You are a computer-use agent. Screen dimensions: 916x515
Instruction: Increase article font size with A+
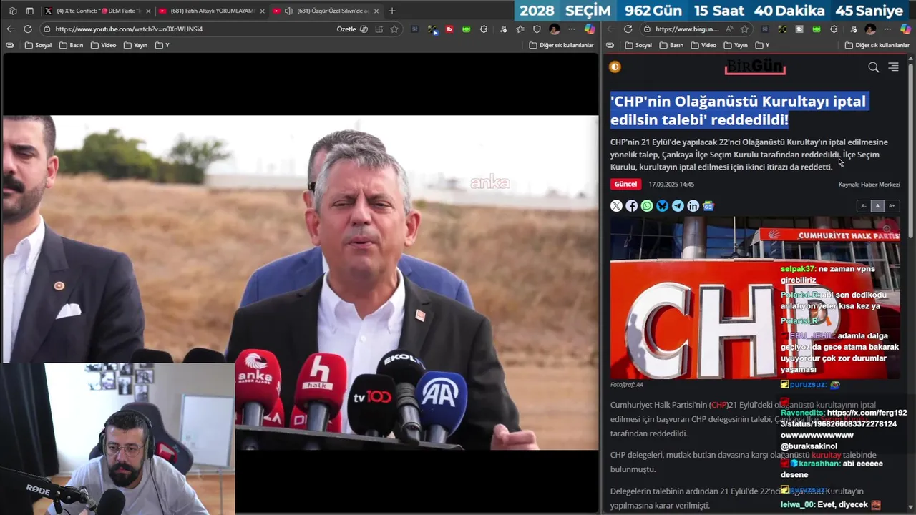click(x=892, y=206)
